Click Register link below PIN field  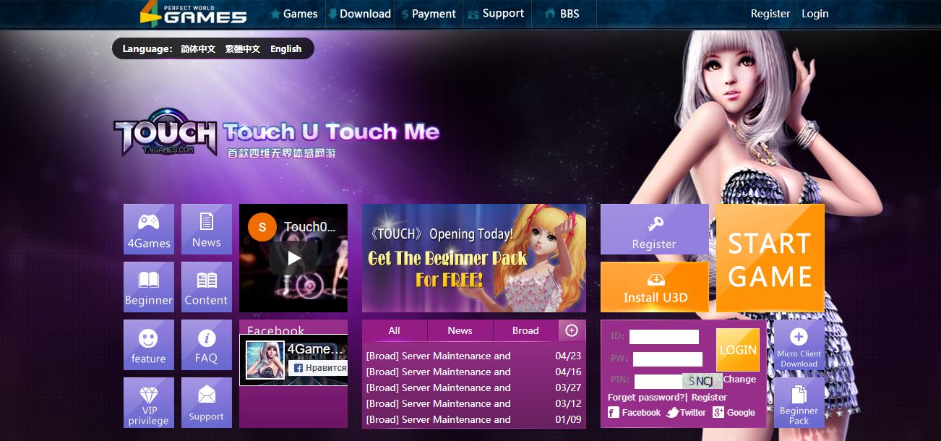coord(709,398)
